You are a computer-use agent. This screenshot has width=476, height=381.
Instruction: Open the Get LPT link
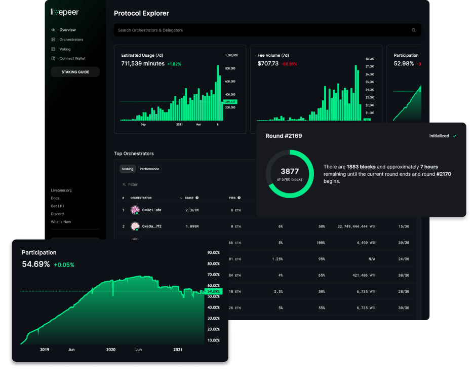(x=57, y=206)
